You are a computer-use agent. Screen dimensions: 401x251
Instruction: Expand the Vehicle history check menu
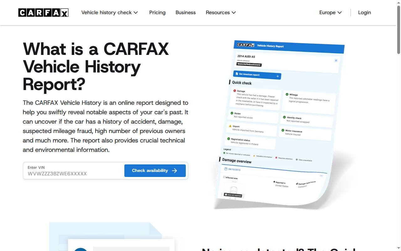click(110, 13)
